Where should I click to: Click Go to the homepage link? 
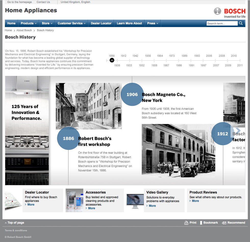[19, 2]
